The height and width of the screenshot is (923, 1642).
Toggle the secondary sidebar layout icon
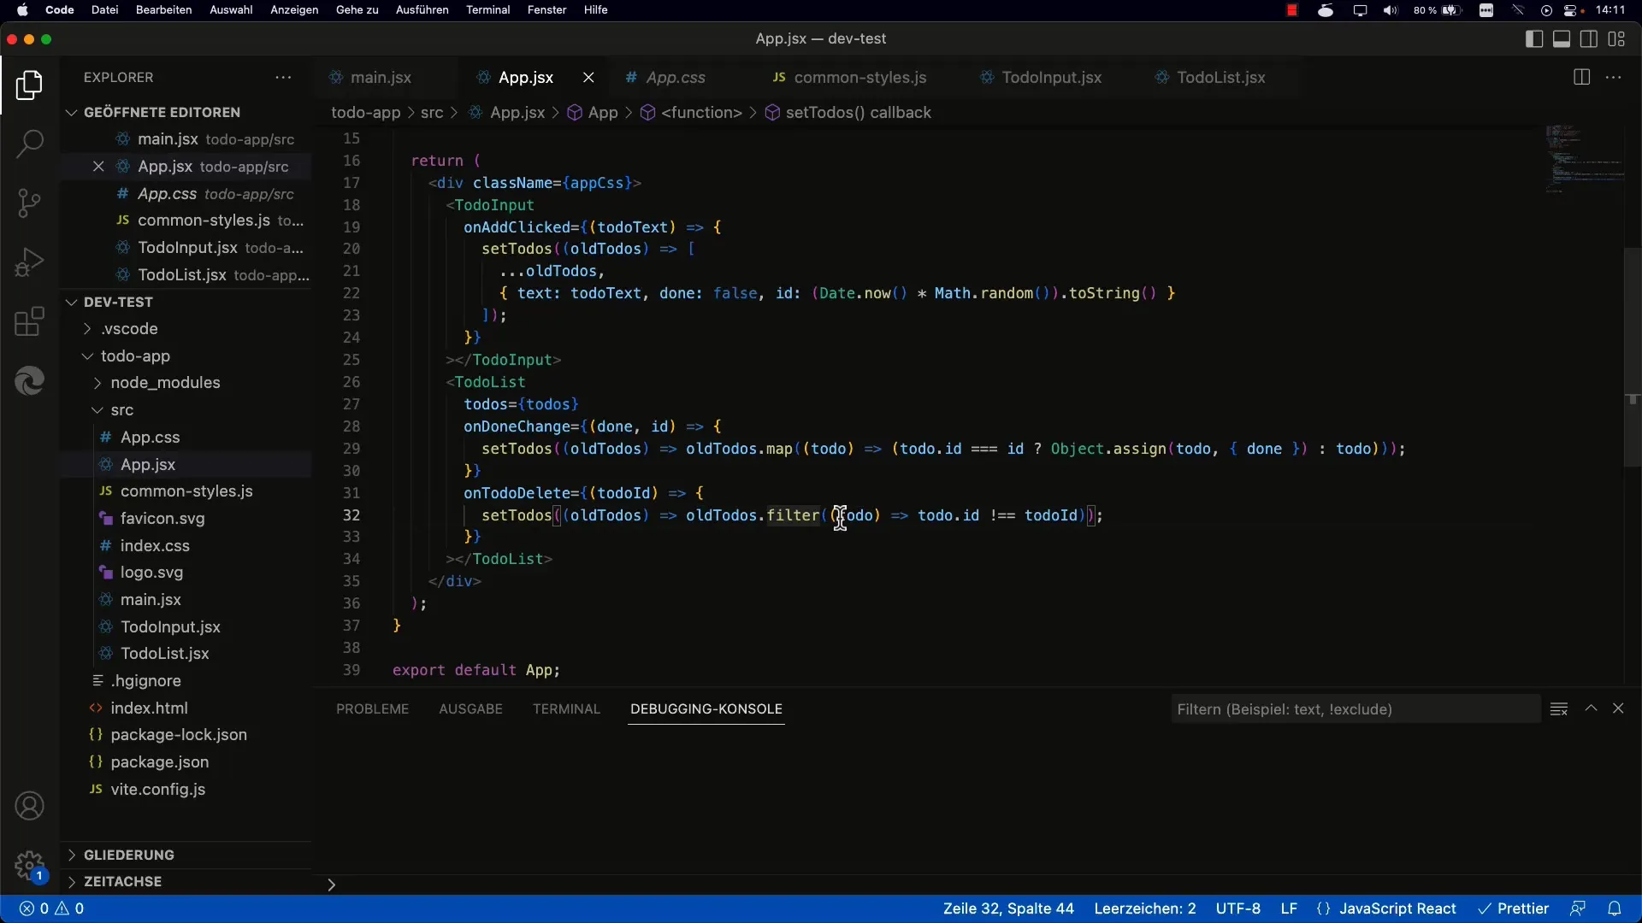point(1589,39)
